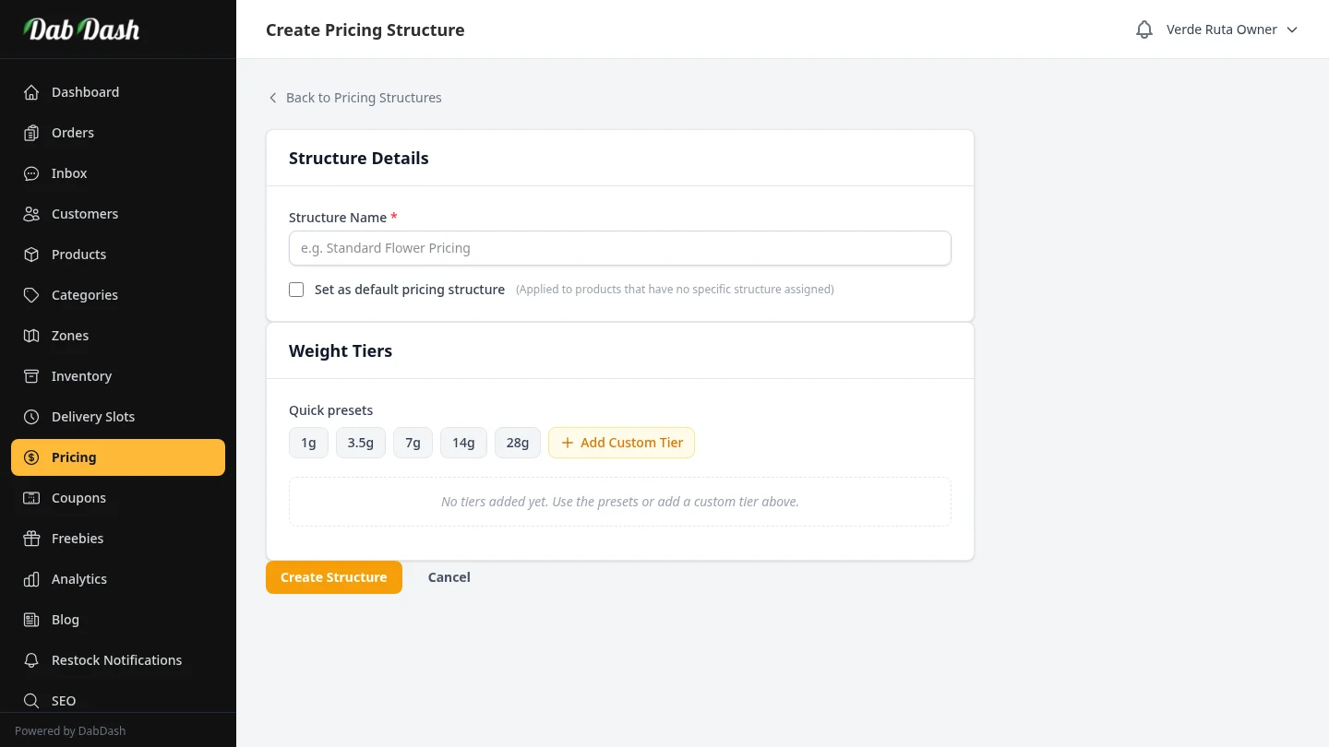The image size is (1329, 747).
Task: Click the Zones map icon
Action: point(31,336)
